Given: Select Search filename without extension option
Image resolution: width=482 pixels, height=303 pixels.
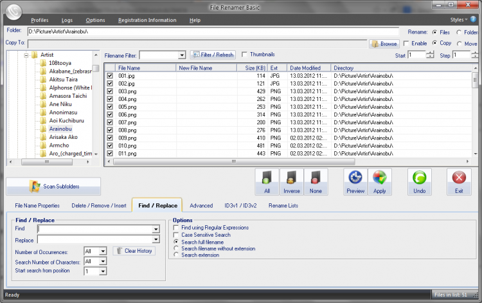Looking at the screenshot, I should [177, 248].
